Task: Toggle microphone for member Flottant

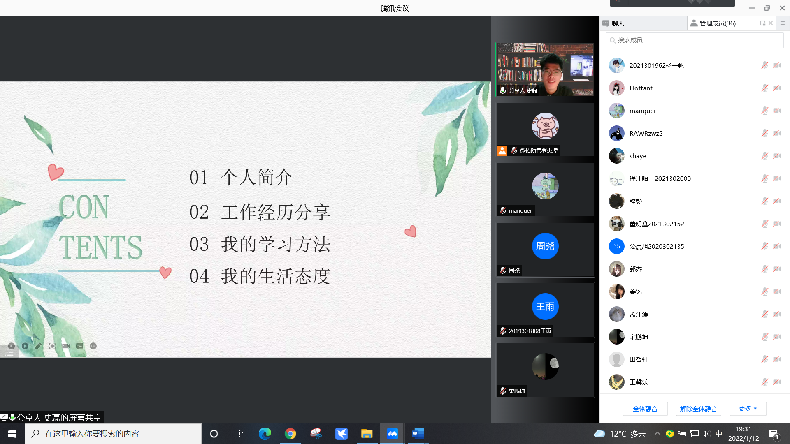Action: [764, 88]
